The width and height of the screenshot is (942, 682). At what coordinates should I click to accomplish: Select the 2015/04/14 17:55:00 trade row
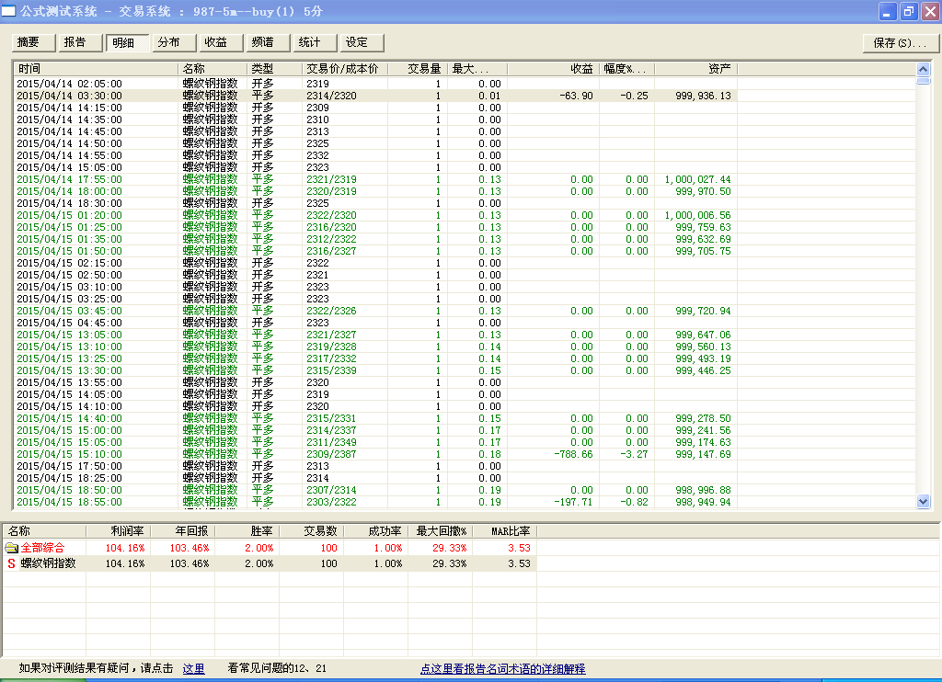click(x=376, y=179)
